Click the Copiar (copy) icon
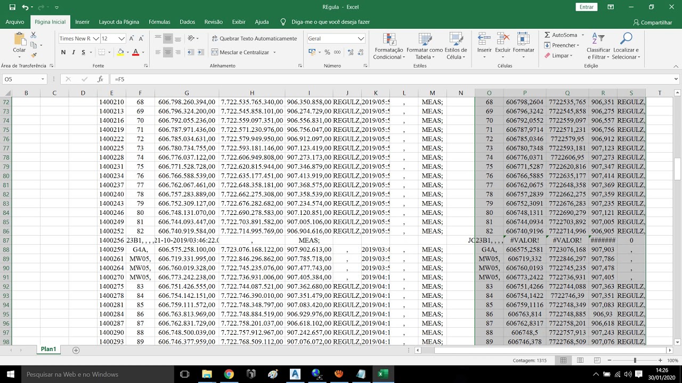The height and width of the screenshot is (383, 682). pos(34,45)
